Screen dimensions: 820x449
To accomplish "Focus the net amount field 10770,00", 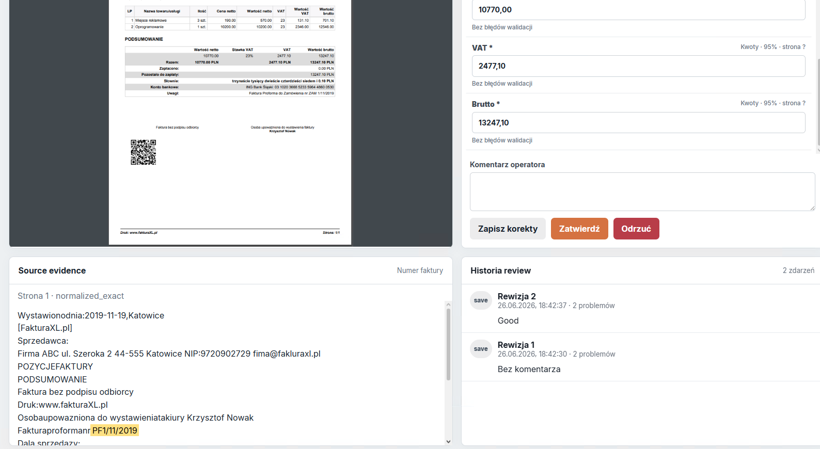I will (638, 10).
